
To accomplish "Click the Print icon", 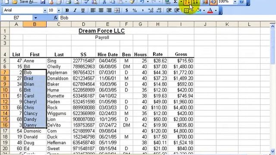I will pos(68,2).
